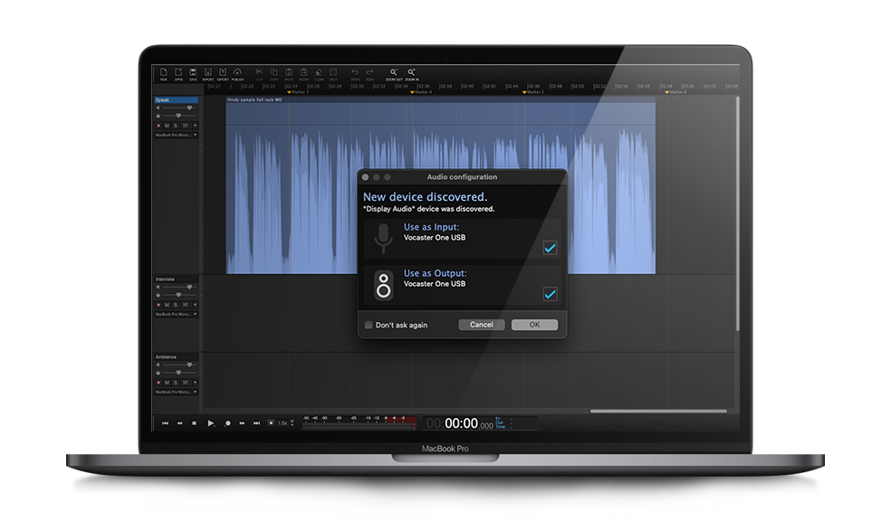The image size is (891, 521).
Task: Click the Zoom In magnifier icon
Action: (411, 72)
